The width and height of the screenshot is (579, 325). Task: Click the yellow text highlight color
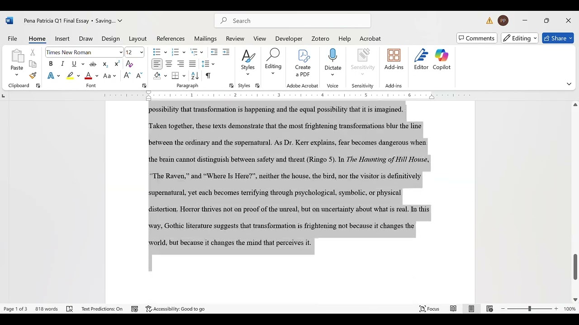[x=70, y=75]
